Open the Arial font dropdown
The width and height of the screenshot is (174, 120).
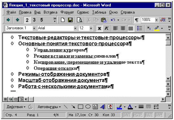point(75,28)
